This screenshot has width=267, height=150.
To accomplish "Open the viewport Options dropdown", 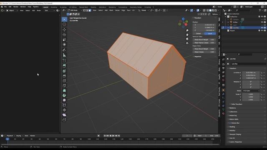I will (216, 14).
